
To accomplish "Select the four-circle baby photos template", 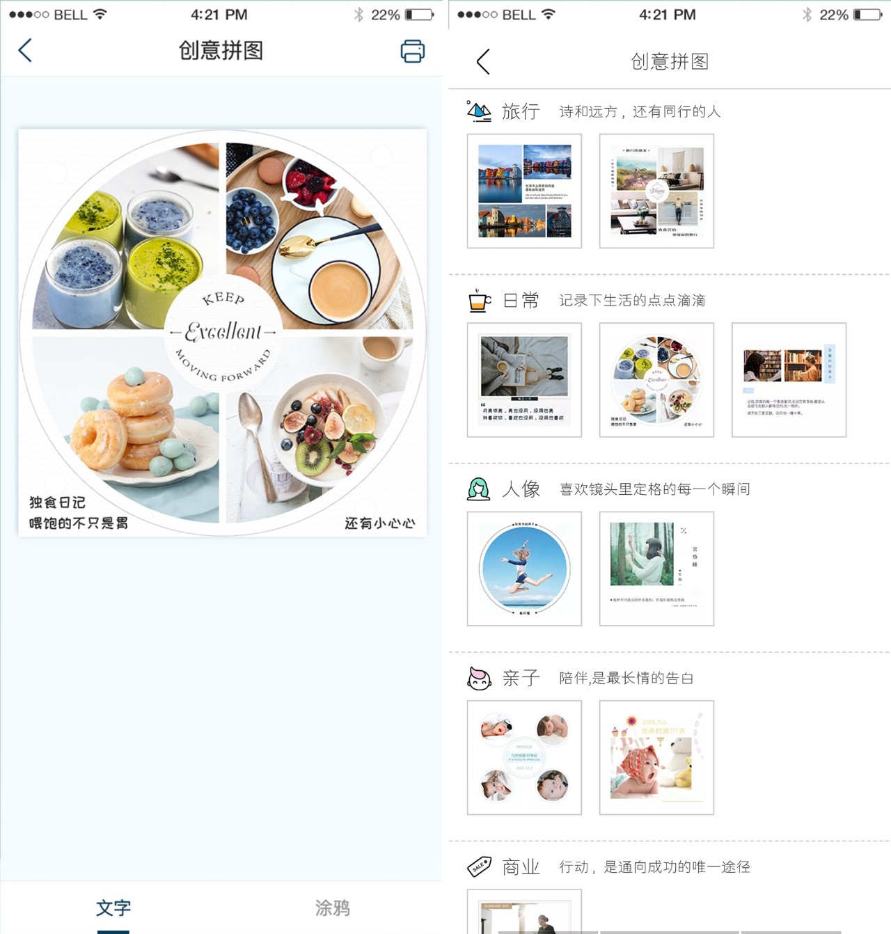I will [524, 757].
